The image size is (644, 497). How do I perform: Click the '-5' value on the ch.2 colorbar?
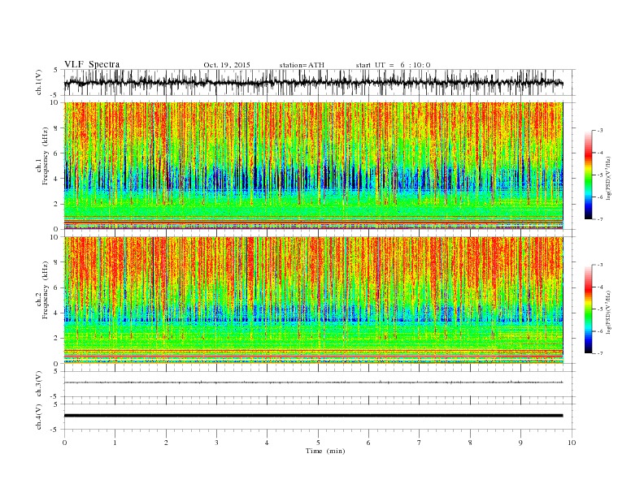(599, 309)
